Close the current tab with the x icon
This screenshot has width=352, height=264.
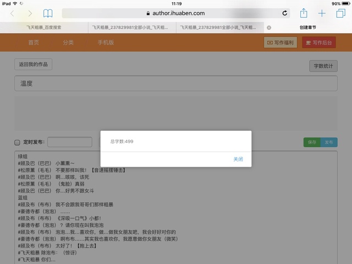point(269,27)
